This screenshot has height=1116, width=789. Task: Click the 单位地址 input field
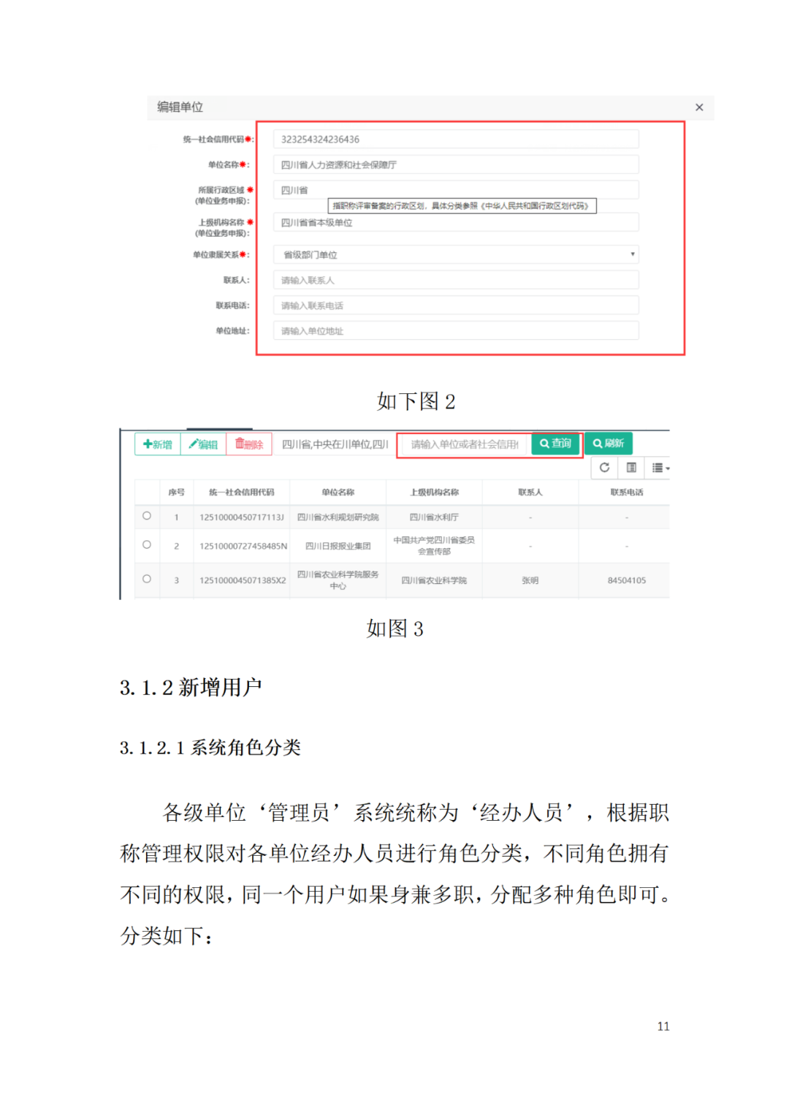[x=456, y=331]
